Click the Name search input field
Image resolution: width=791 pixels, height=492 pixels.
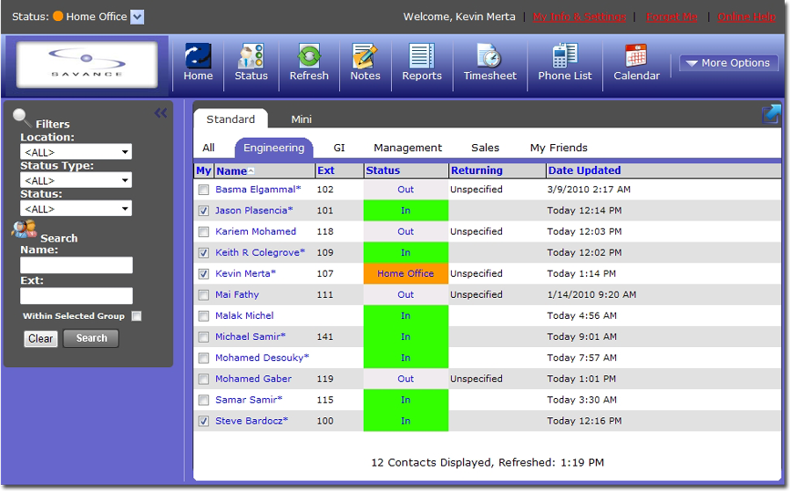[76, 265]
